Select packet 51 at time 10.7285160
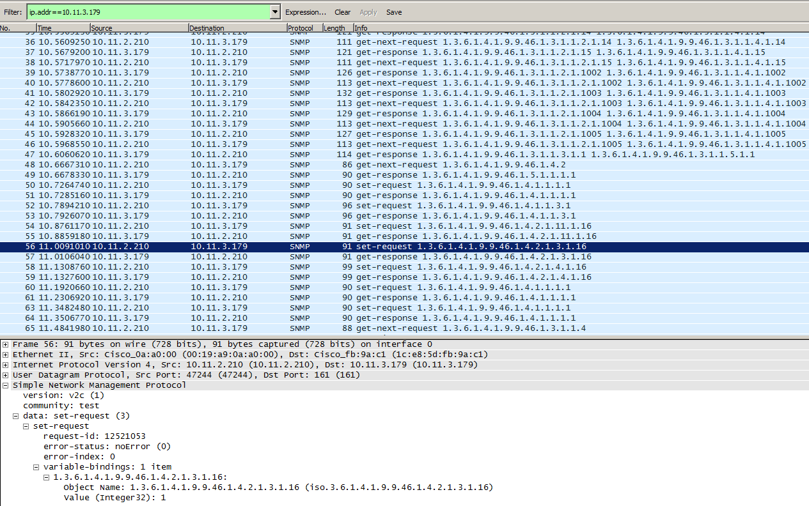 404,195
